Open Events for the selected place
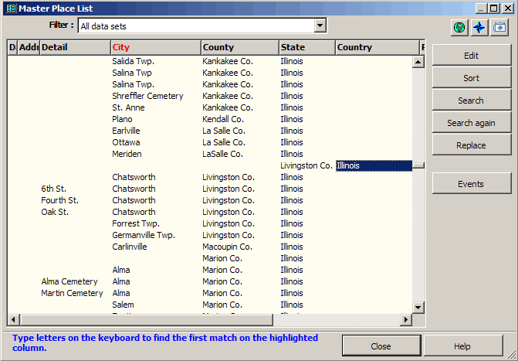The height and width of the screenshot is (361, 518). coord(471,184)
